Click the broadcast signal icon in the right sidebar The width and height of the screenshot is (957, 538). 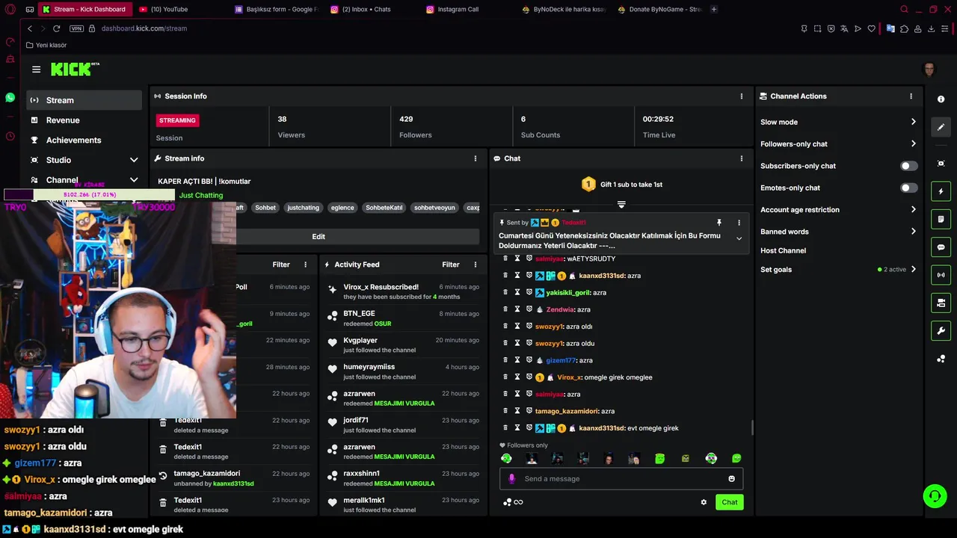941,275
